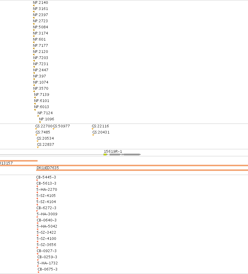Click the triangle marker under NP:6013
Screen dimensions: 248x274
tap(35, 110)
